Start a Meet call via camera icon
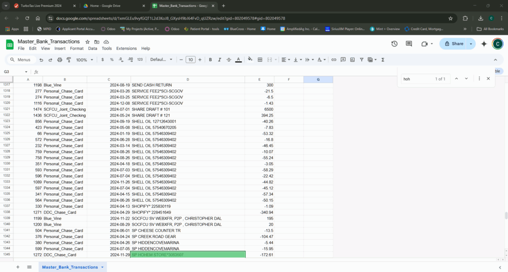The image size is (508, 272). [x=424, y=44]
